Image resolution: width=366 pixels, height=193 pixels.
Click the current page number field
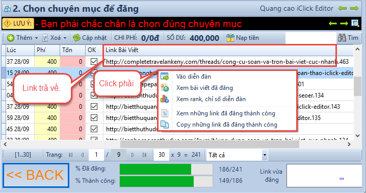[x=96, y=155]
